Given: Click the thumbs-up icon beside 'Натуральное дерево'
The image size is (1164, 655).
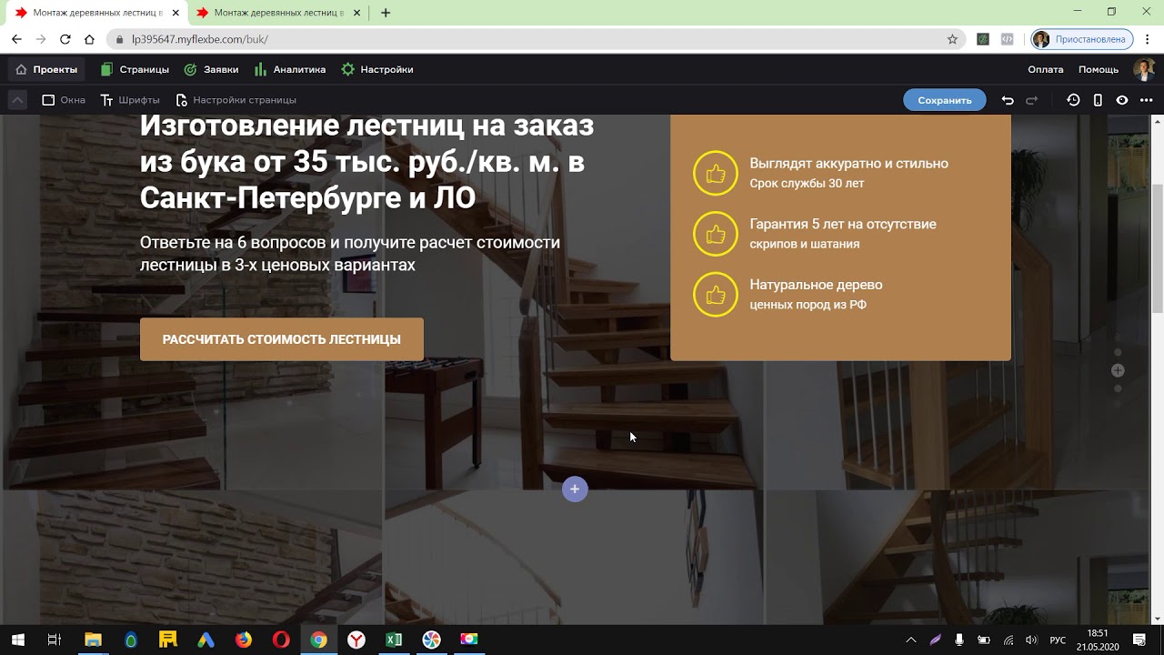Looking at the screenshot, I should [716, 295].
